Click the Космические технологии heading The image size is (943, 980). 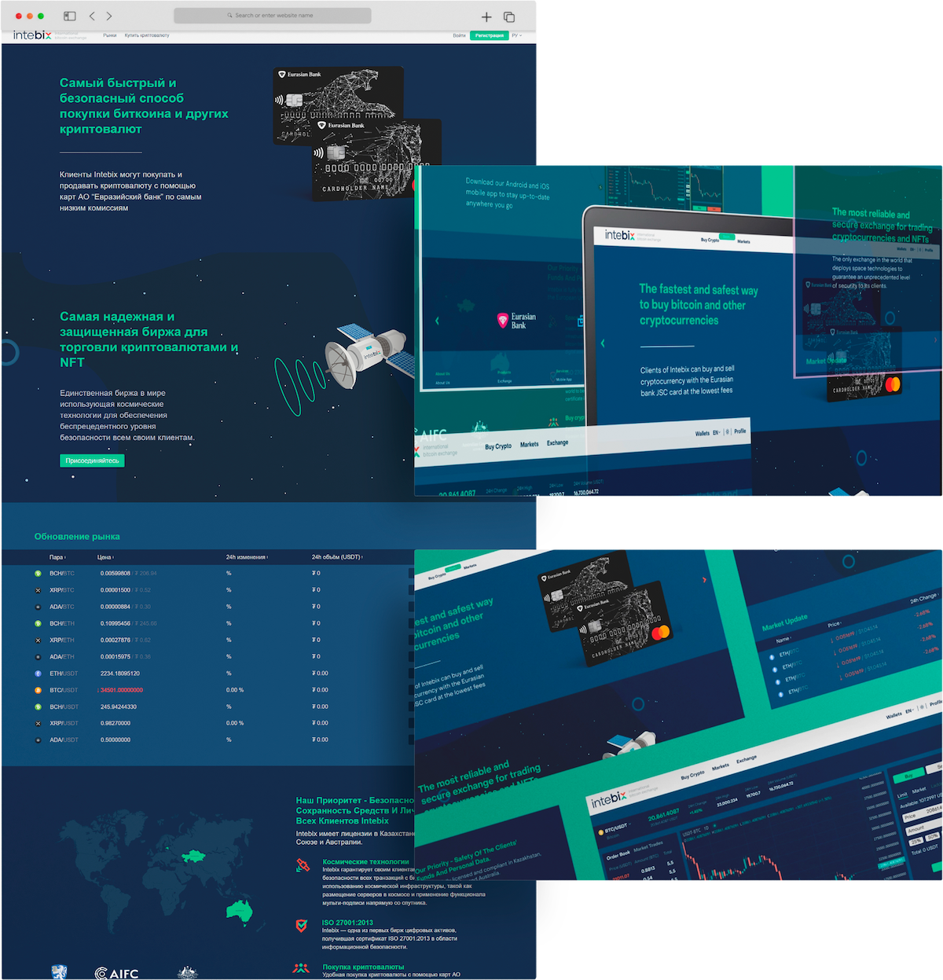tap(365, 862)
